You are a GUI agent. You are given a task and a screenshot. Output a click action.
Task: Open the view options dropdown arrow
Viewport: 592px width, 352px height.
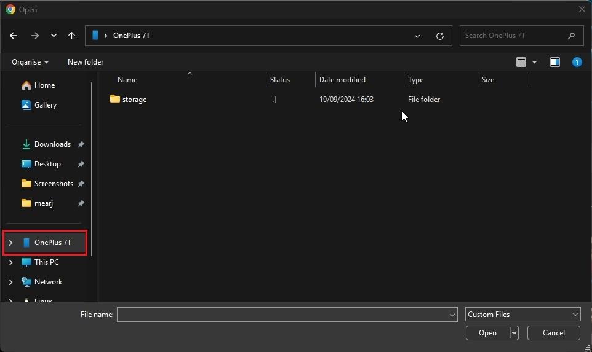tap(534, 62)
